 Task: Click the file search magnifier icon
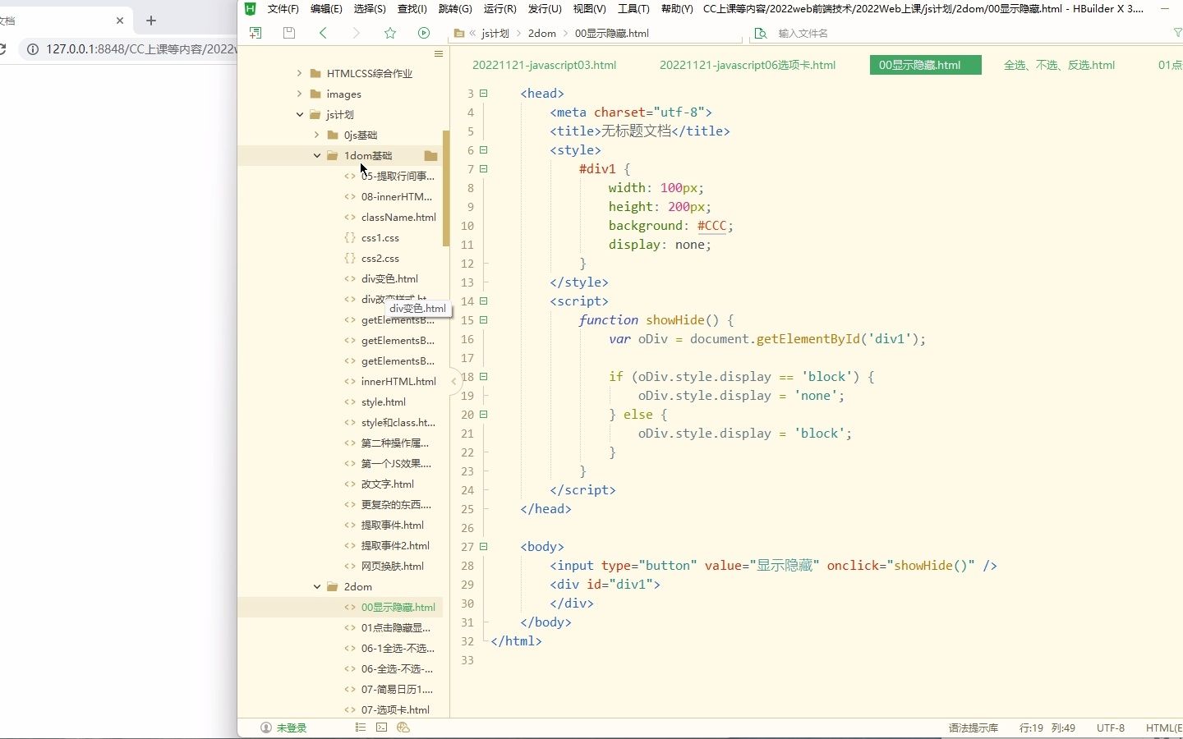tap(761, 33)
